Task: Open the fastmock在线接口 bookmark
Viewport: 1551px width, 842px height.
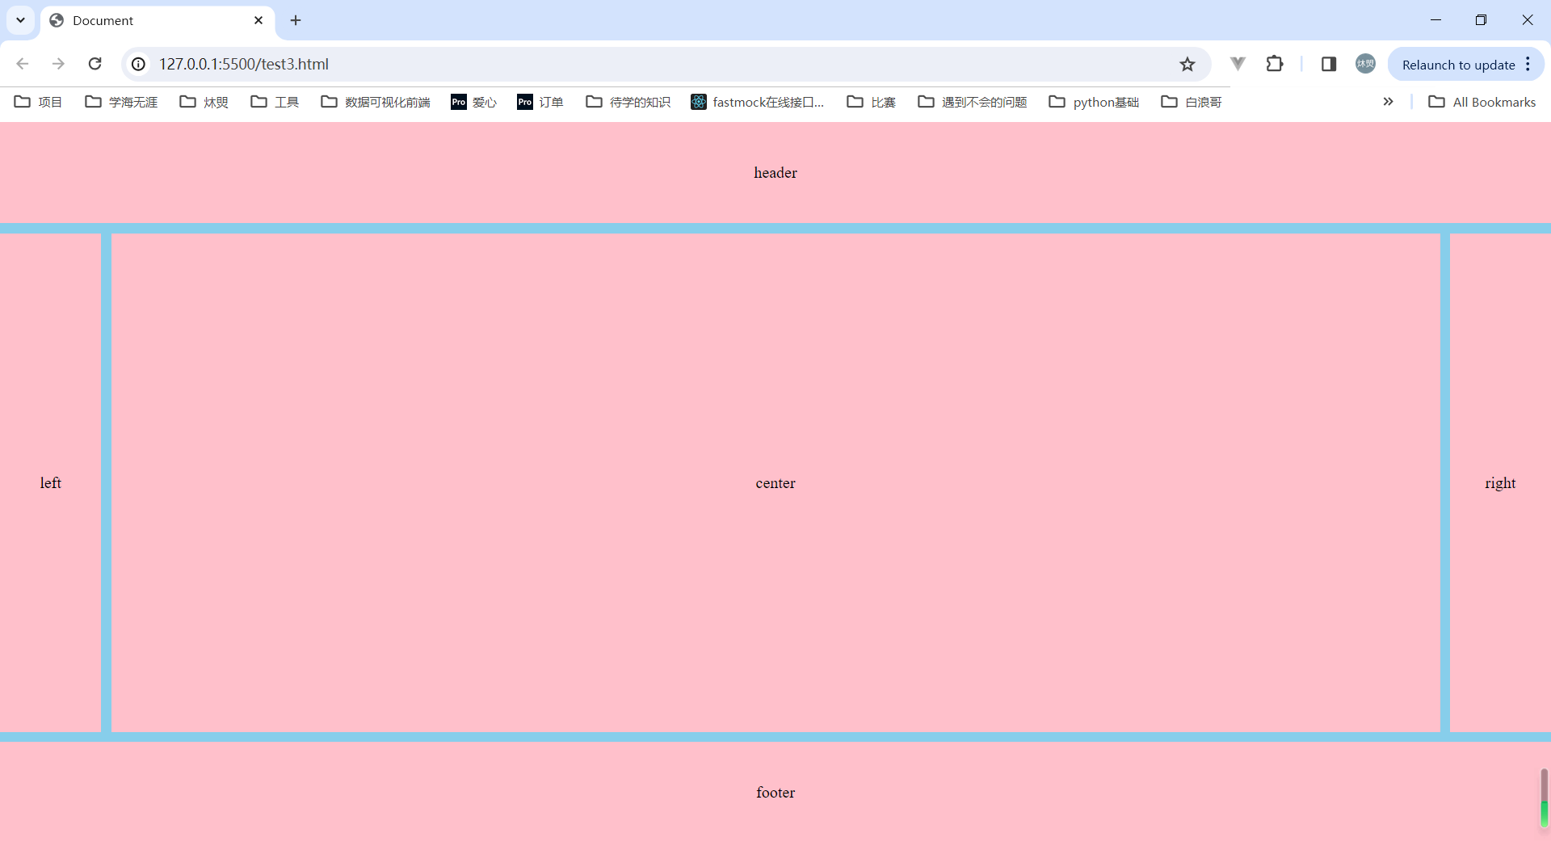Action: coord(758,102)
